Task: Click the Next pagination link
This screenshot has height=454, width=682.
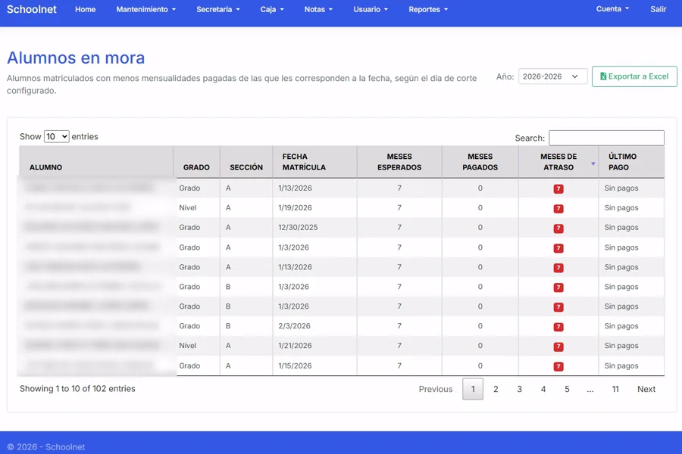Action: tap(646, 389)
